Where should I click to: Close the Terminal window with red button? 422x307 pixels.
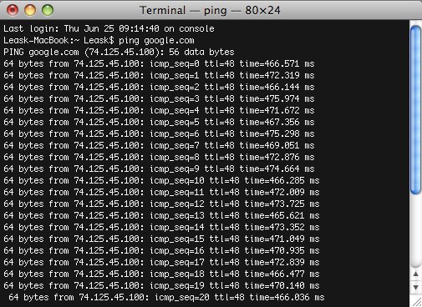(x=13, y=10)
